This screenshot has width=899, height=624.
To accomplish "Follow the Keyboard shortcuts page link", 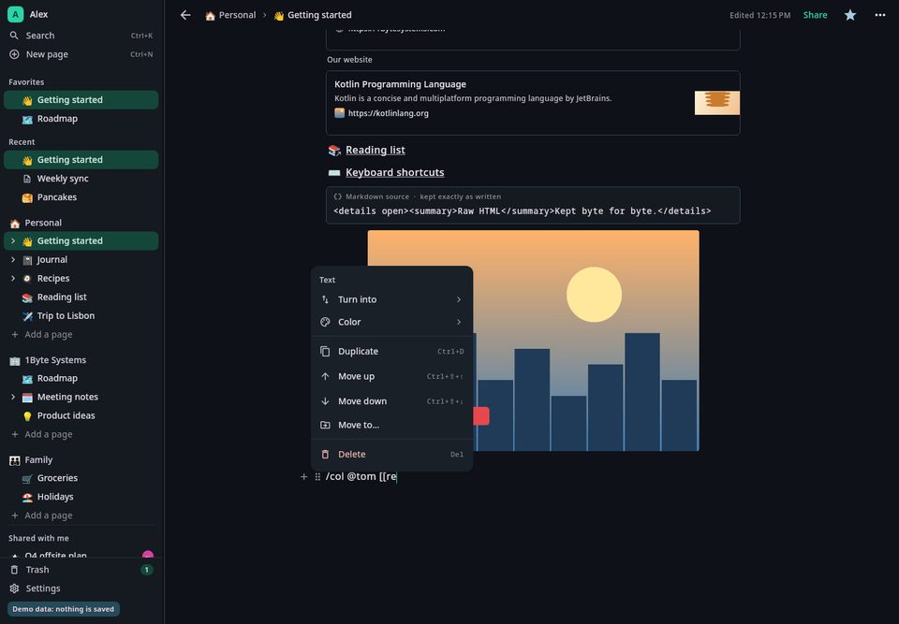I will coord(394,172).
